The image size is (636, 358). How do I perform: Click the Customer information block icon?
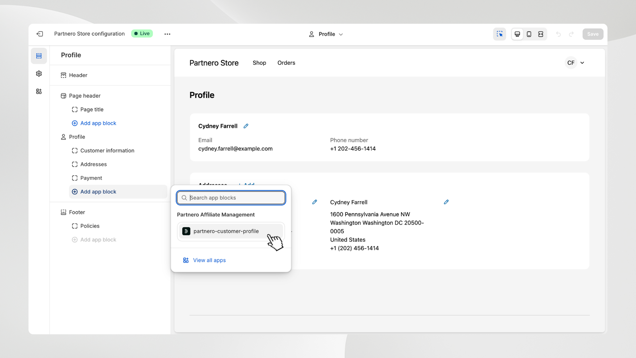[x=75, y=150]
